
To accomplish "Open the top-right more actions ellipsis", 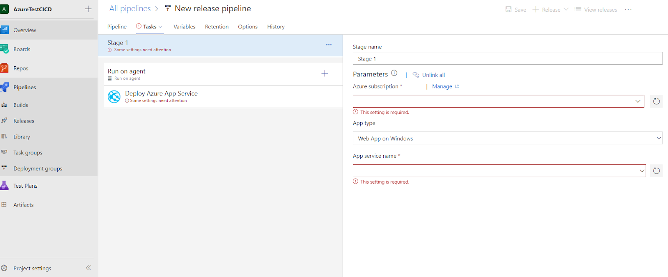I will (628, 9).
